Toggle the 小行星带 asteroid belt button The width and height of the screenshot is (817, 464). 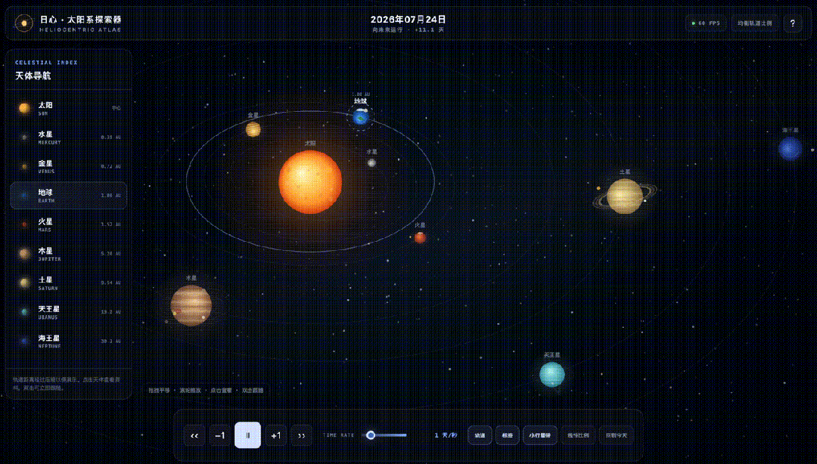pos(540,435)
